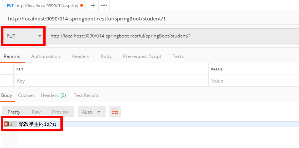Select Raw response view
299x148 pixels.
pyautogui.click(x=36, y=112)
